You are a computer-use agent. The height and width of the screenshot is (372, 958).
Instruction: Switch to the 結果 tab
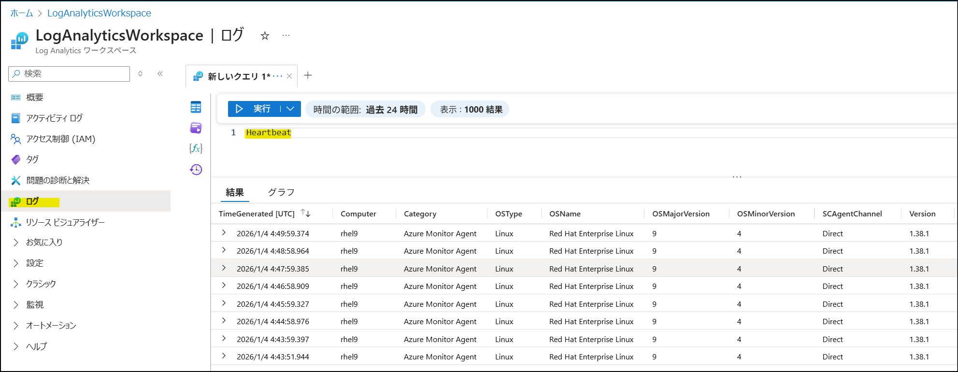pos(235,192)
